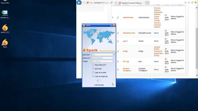The image size is (198, 111).
Task: Enable the Login anonymously checkbox
Action: (93, 76)
